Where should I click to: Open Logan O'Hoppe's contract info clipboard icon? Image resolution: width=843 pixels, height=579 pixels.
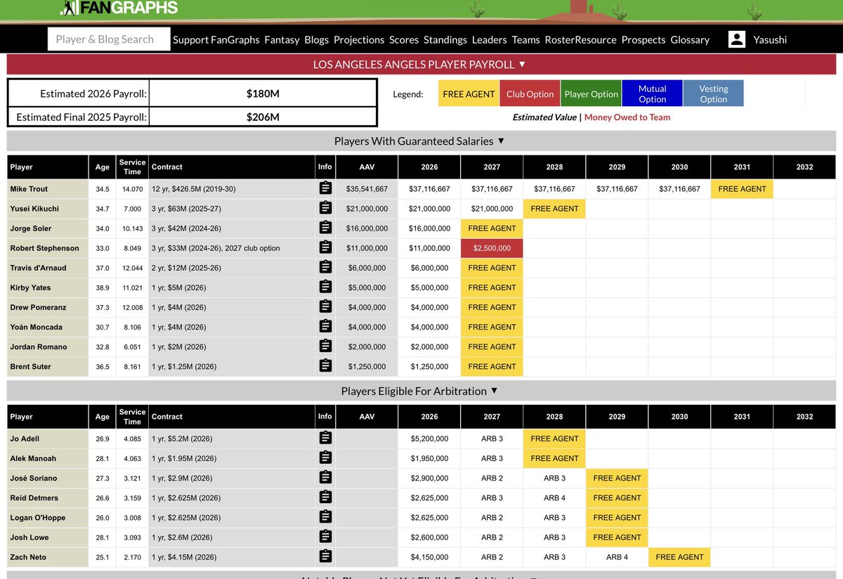click(325, 516)
